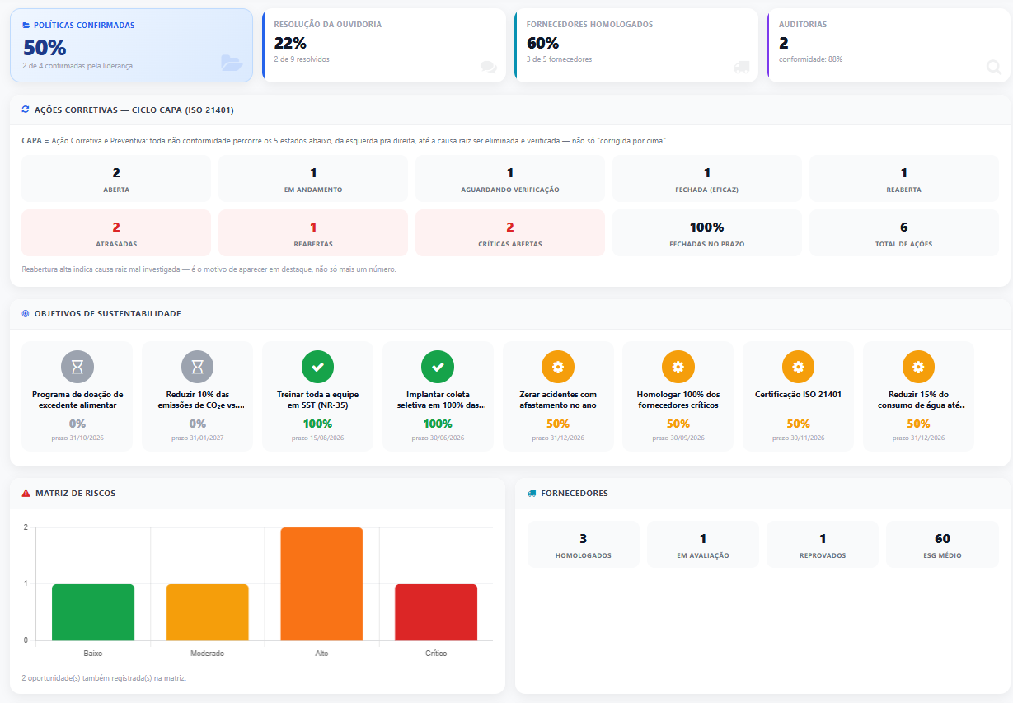Click the gear icon for Certificação ISO 21401
Viewport: 1013px width, 703px height.
point(798,366)
